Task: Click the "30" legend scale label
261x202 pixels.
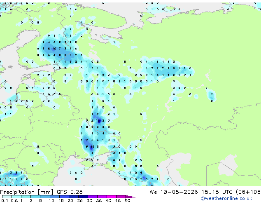Action: coord(89,200)
